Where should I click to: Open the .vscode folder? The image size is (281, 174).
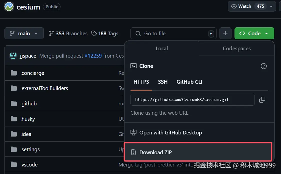29,165
